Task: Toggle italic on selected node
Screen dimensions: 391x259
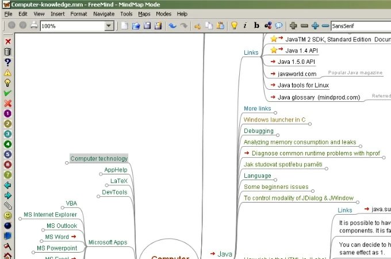Action: (245, 25)
